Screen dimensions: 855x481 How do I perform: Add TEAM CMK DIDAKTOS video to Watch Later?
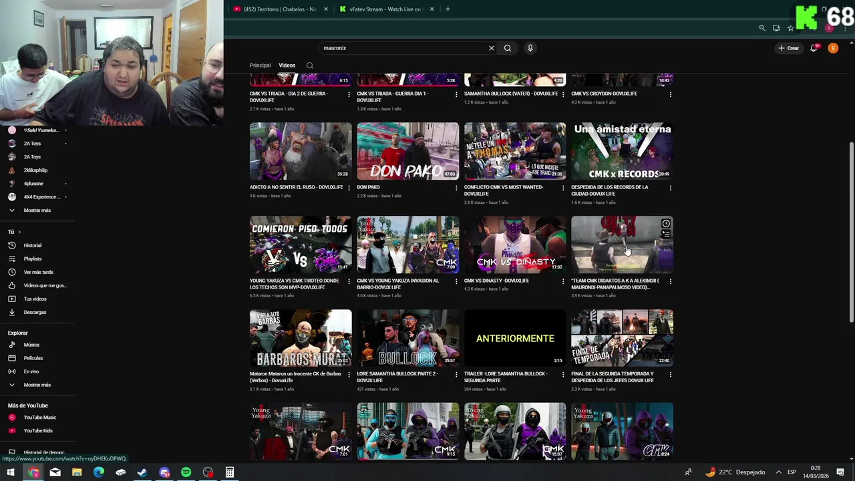coord(666,224)
